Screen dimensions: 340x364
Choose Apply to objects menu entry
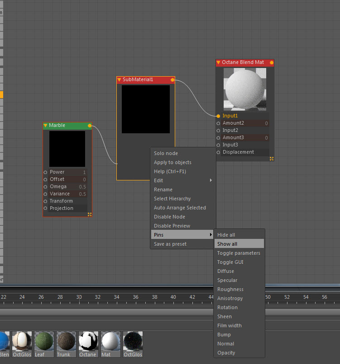tap(182, 162)
